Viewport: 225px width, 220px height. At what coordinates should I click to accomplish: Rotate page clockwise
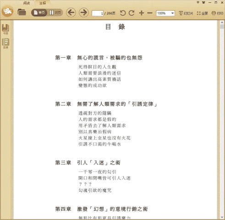click(132, 13)
